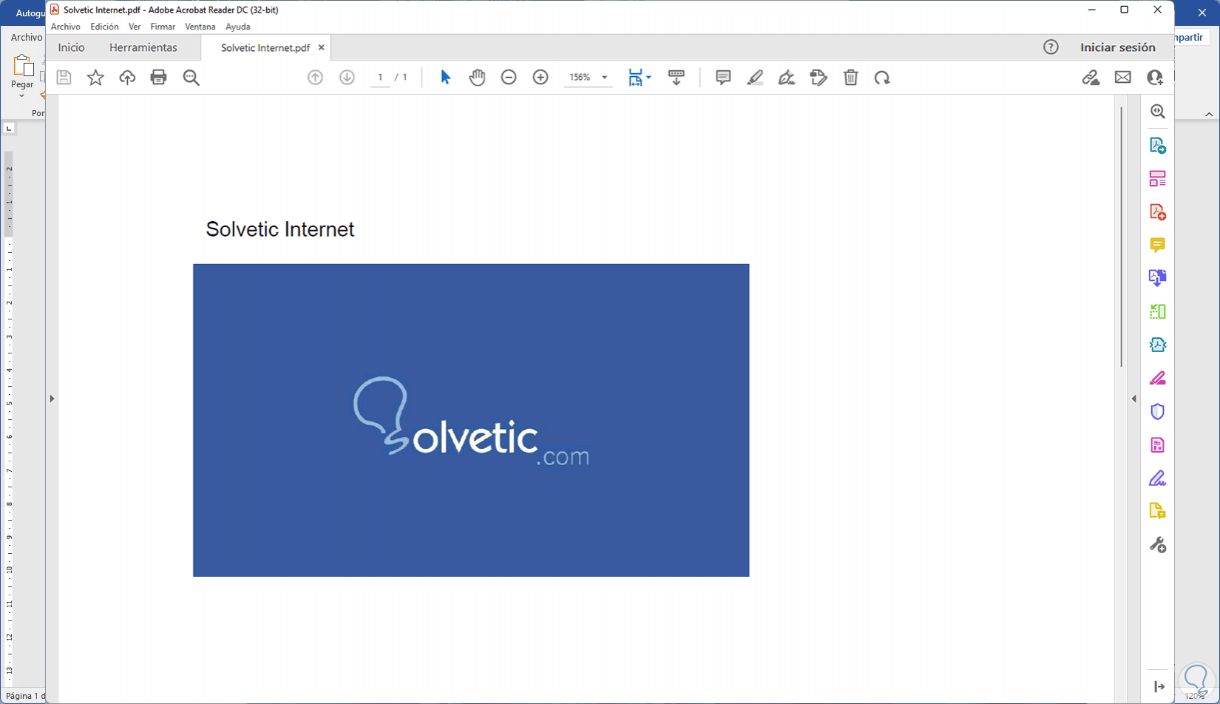Click the trash delete icon
The height and width of the screenshot is (704, 1220).
pos(851,78)
